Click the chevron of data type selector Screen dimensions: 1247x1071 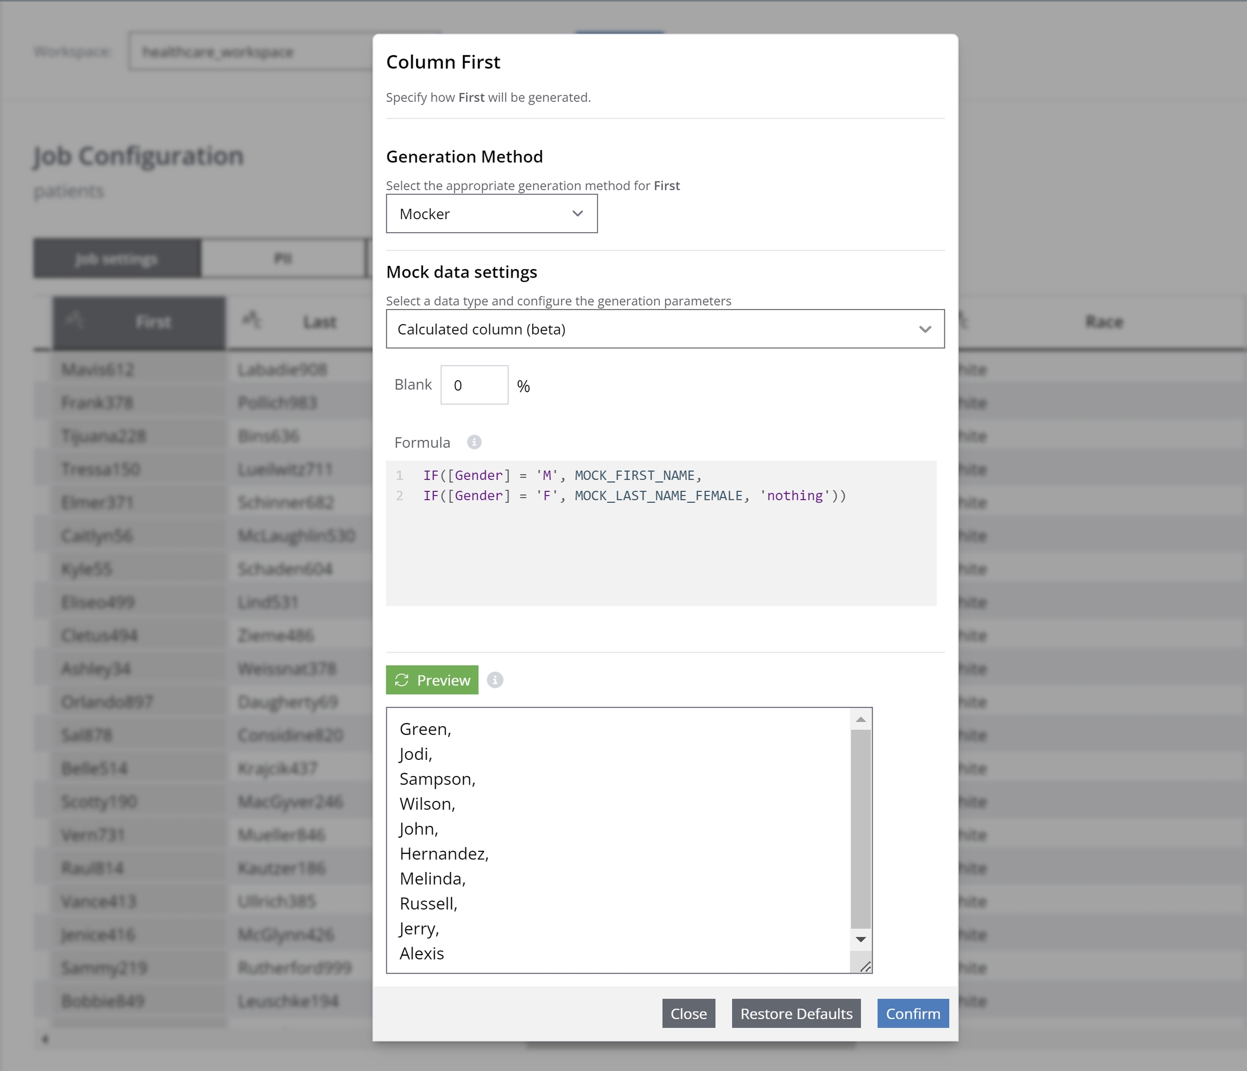[x=925, y=329]
